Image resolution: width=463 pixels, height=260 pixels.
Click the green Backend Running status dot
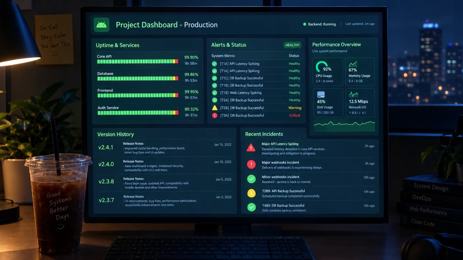pos(304,24)
